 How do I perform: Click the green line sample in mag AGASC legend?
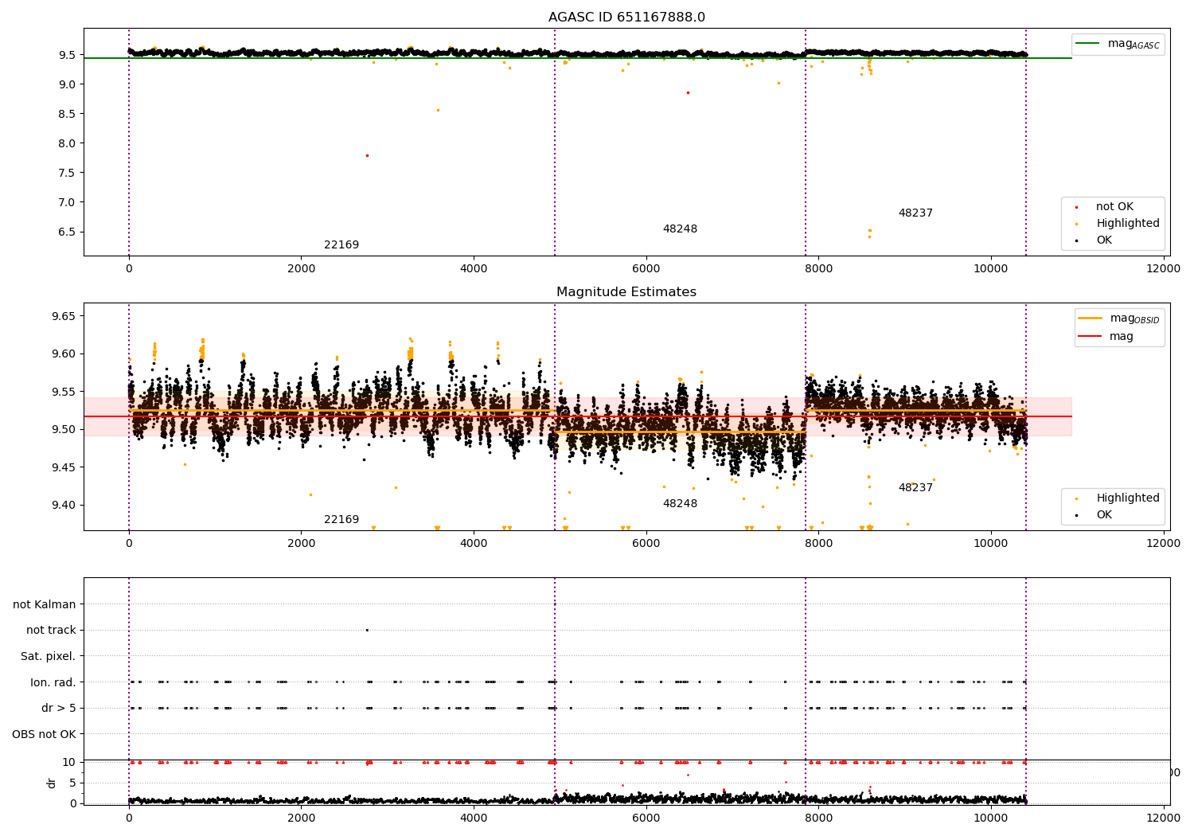[1087, 44]
